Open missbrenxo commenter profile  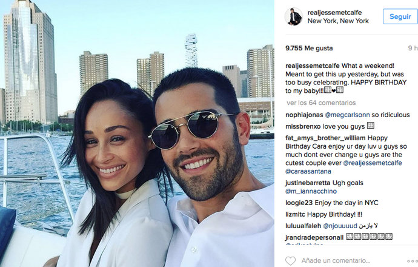[x=303, y=127]
